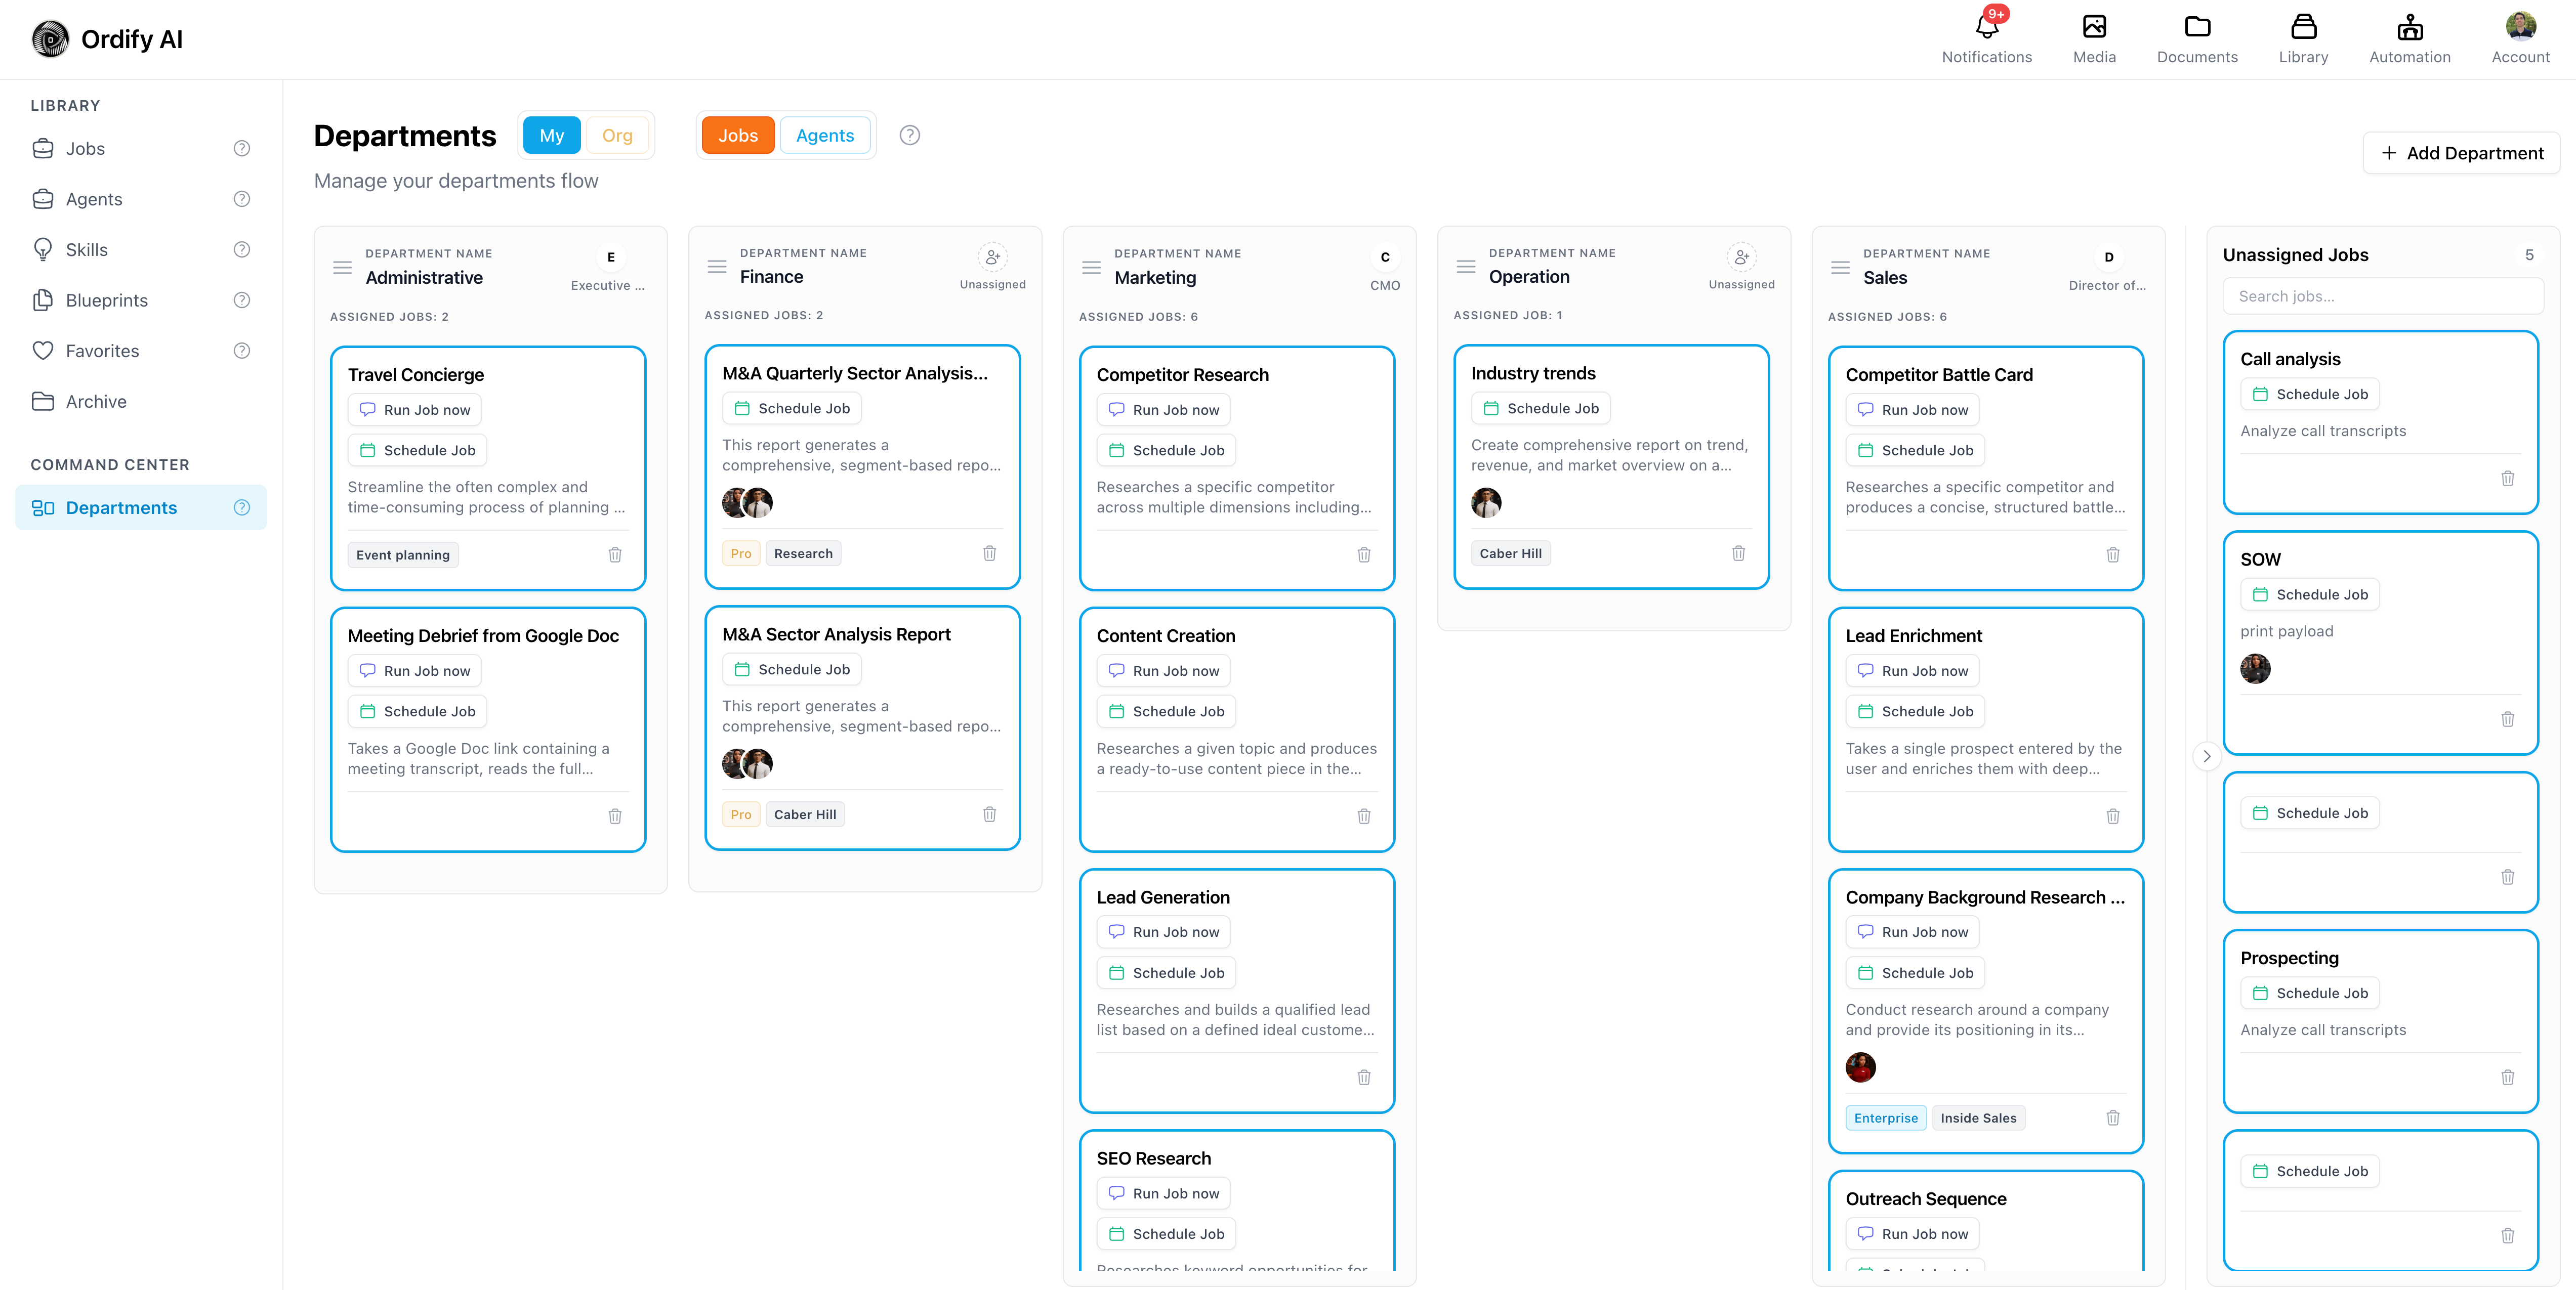The width and height of the screenshot is (2576, 1290).
Task: Run the Competitor Battle Card job now
Action: pos(1913,410)
